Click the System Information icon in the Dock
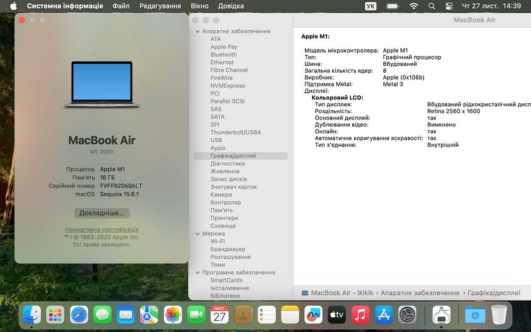This screenshot has width=531, height=332. (x=442, y=314)
